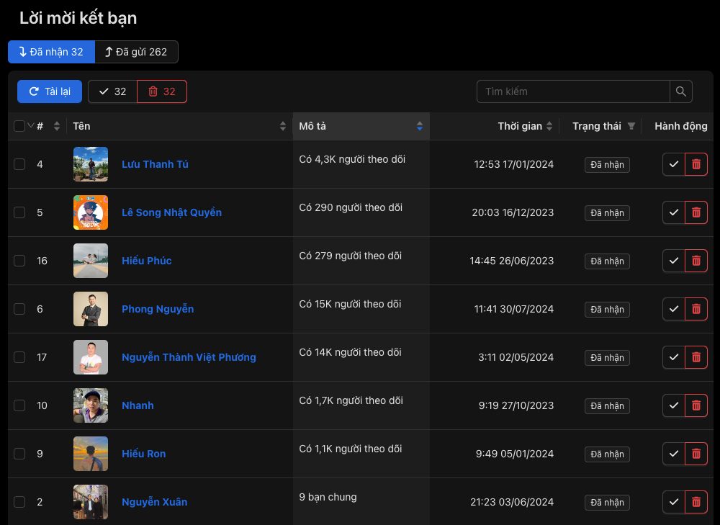This screenshot has width=720, height=525.
Task: Switch to the Đã nhận 32 tab
Action: click(x=51, y=52)
